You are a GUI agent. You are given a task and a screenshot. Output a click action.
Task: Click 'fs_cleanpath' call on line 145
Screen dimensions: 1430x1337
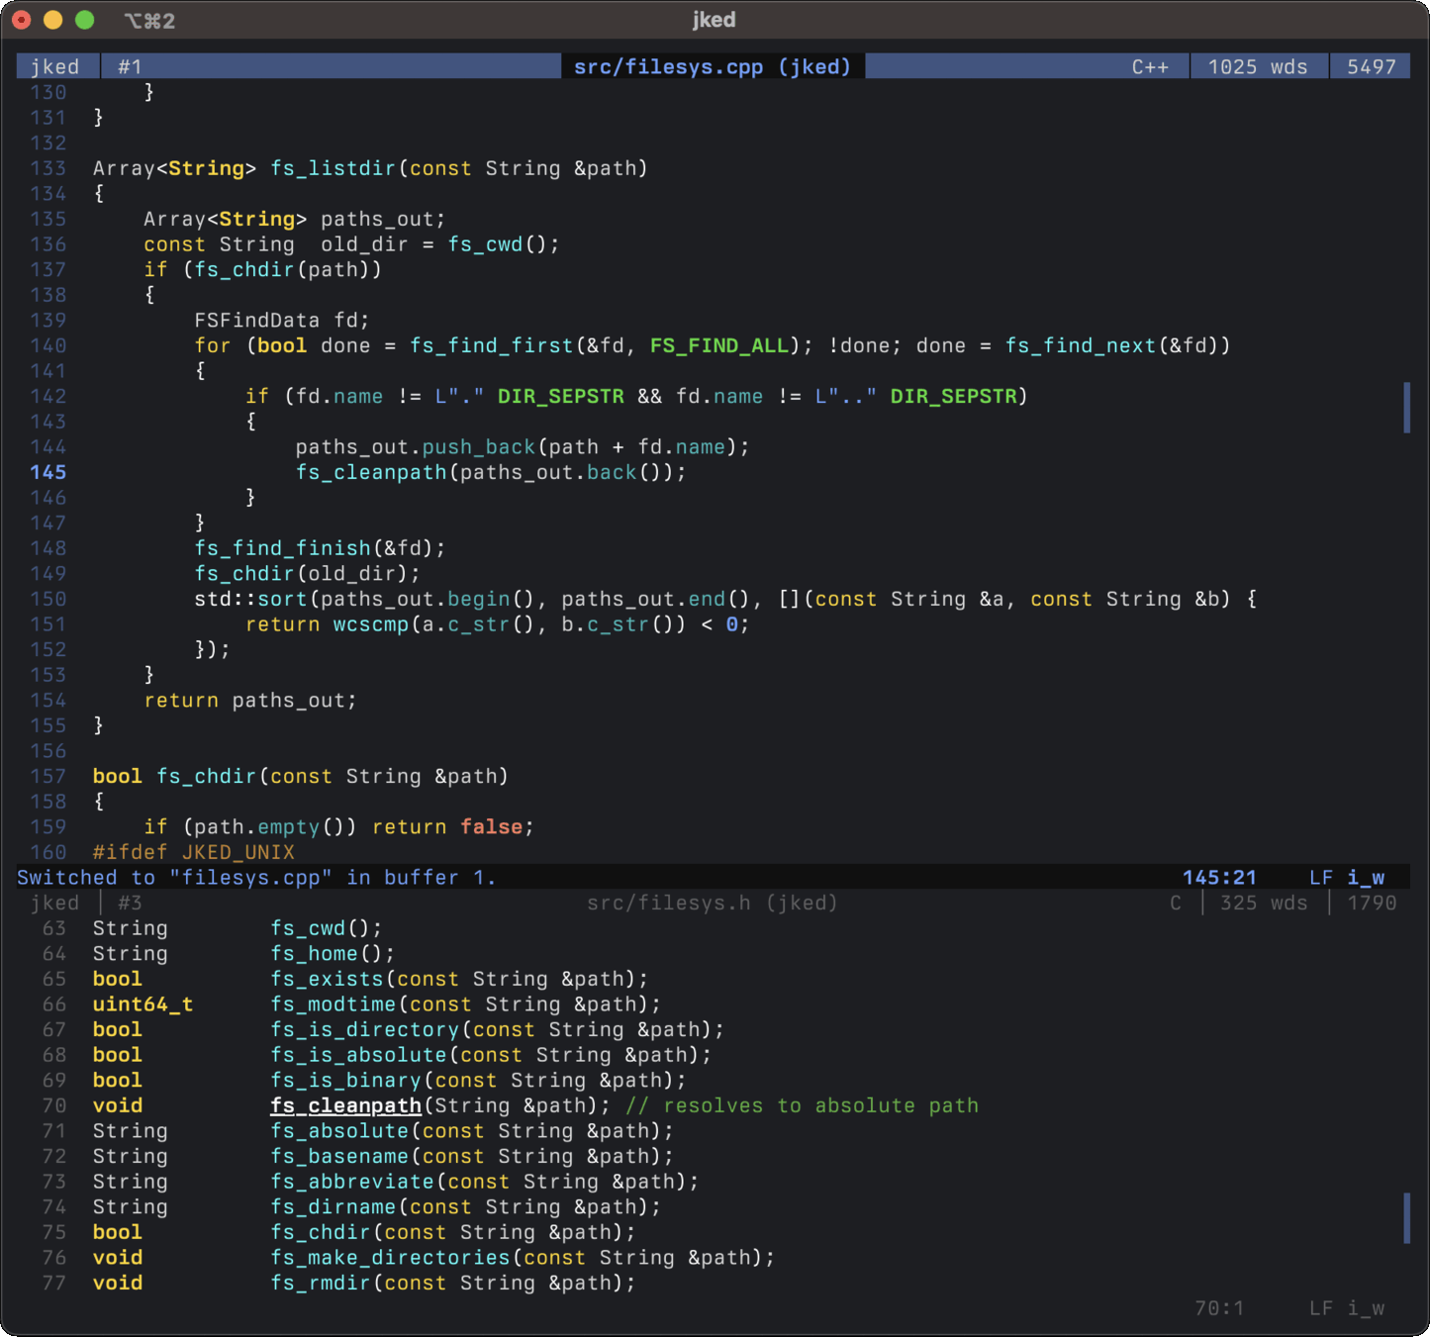click(371, 472)
